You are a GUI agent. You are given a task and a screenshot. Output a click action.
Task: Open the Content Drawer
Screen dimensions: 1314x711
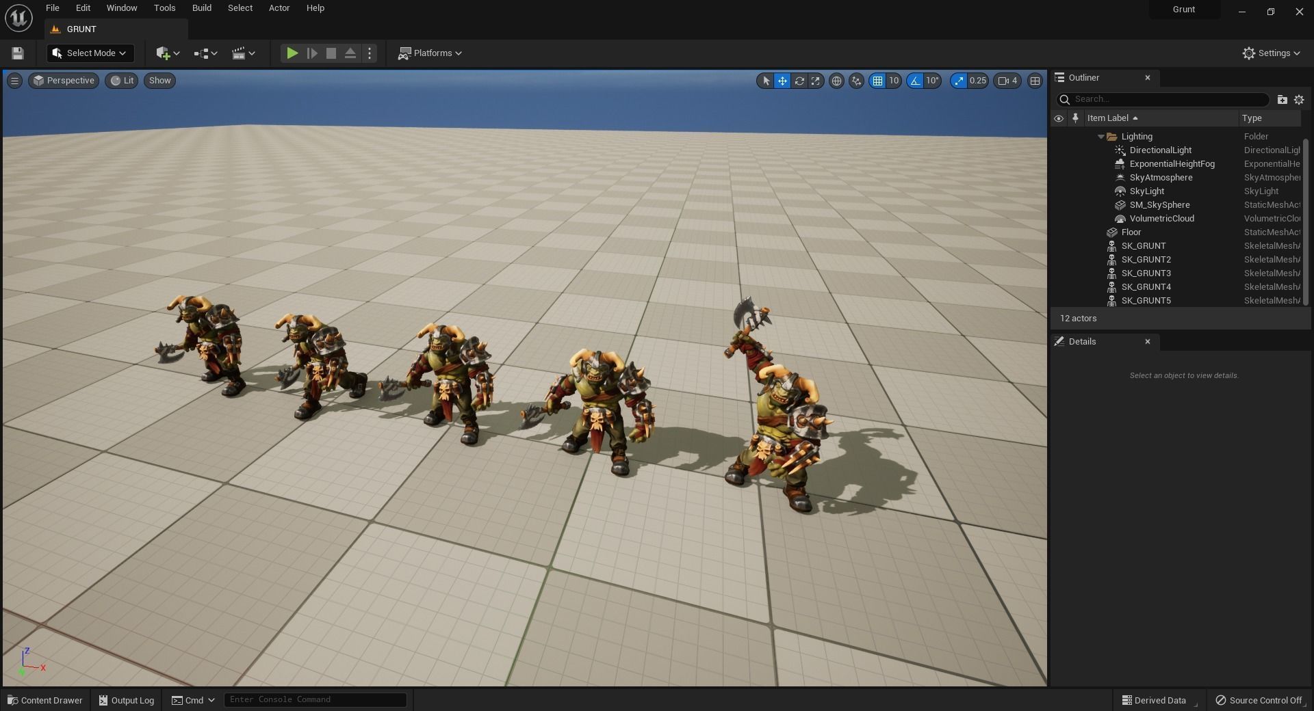pyautogui.click(x=45, y=700)
